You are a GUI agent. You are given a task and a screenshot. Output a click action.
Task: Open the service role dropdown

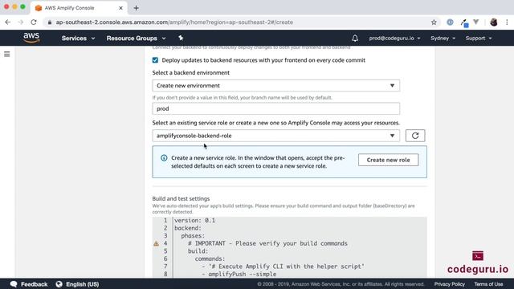(275, 136)
